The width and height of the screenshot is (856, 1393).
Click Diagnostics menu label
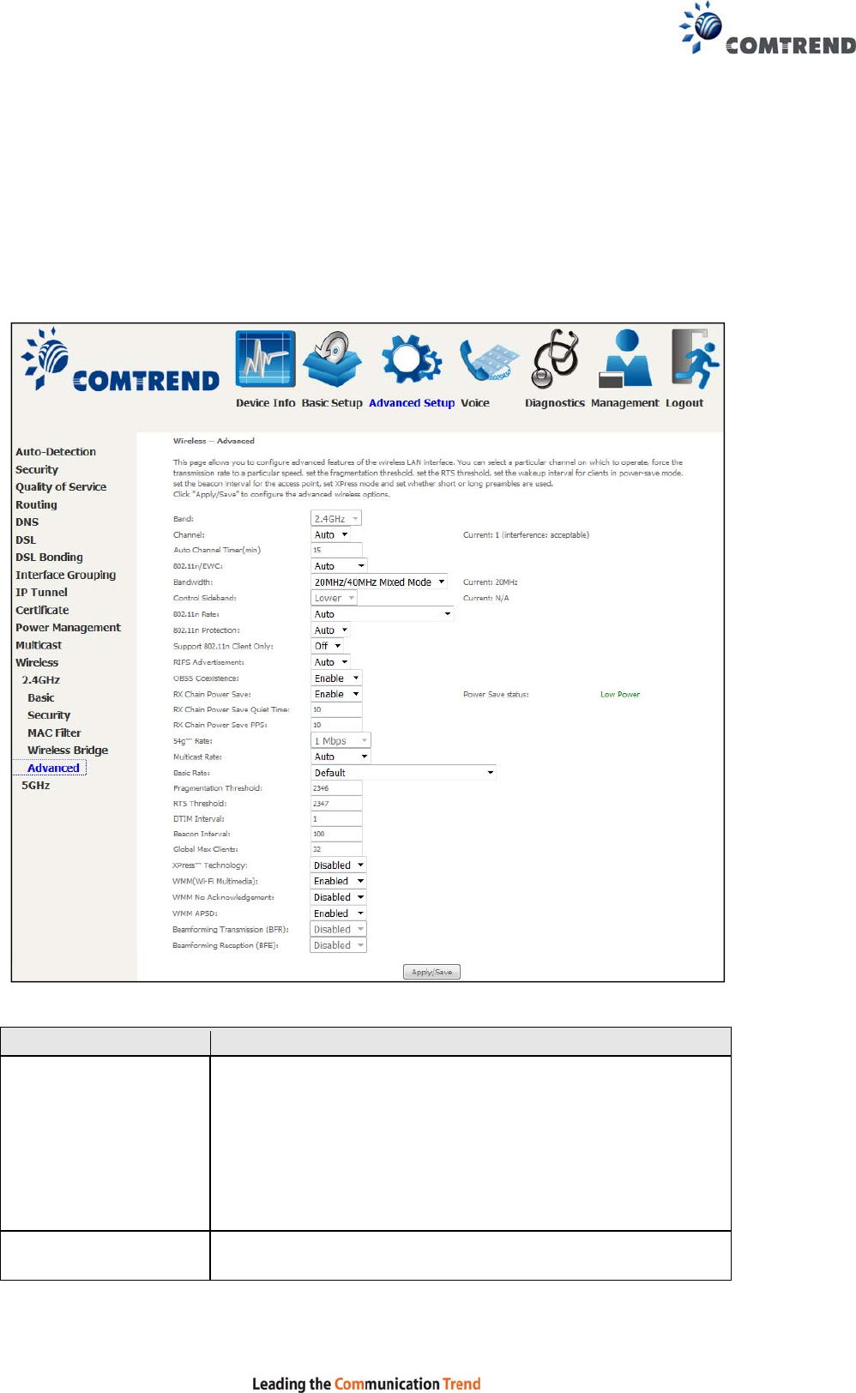[555, 403]
